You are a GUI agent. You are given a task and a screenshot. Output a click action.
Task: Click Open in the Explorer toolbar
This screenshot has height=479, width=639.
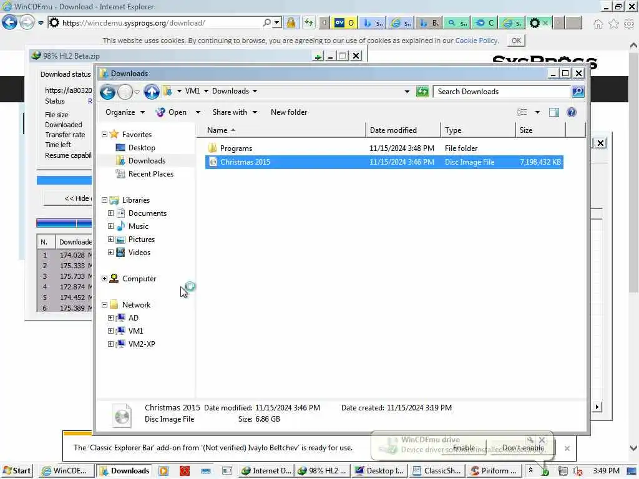[172, 112]
